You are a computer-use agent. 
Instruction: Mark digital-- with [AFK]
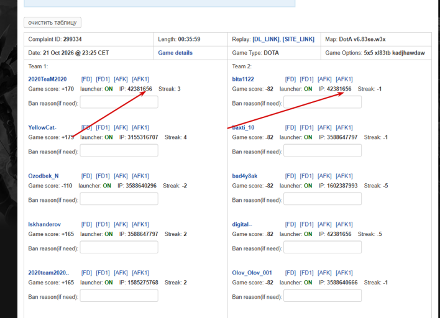pos(324,224)
